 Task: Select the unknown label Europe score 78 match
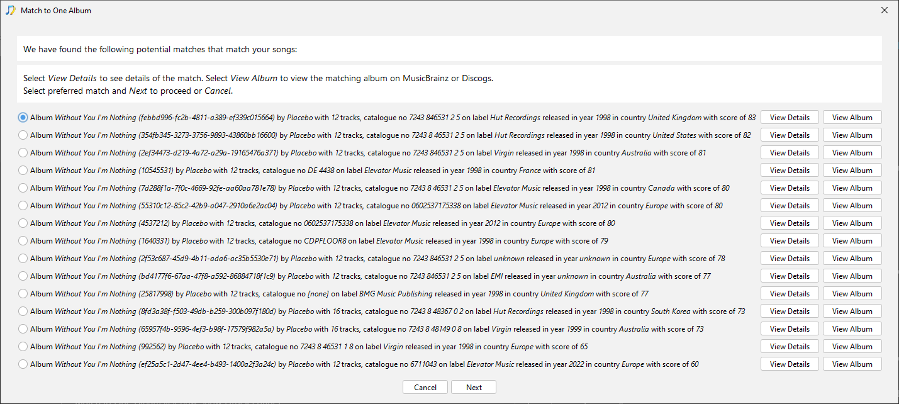[x=23, y=259]
